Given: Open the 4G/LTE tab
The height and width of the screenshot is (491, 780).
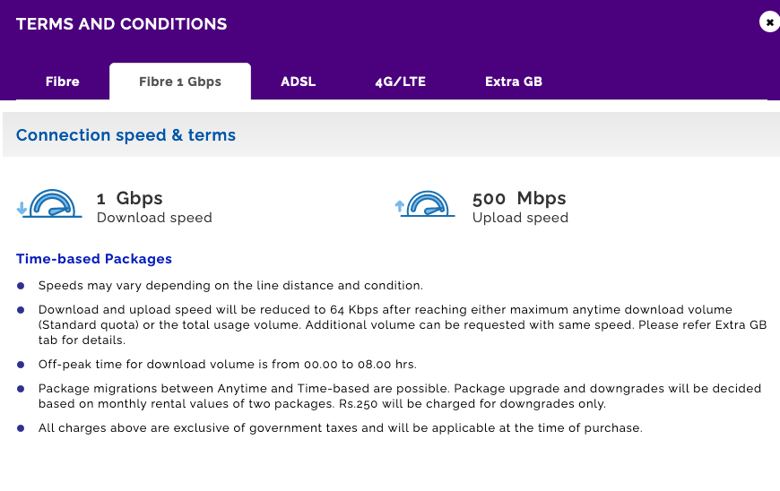Looking at the screenshot, I should (401, 82).
